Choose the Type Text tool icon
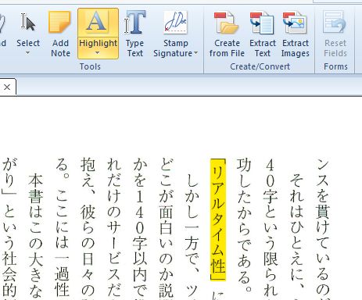Viewport: 362px width, 300px height. coord(134,22)
